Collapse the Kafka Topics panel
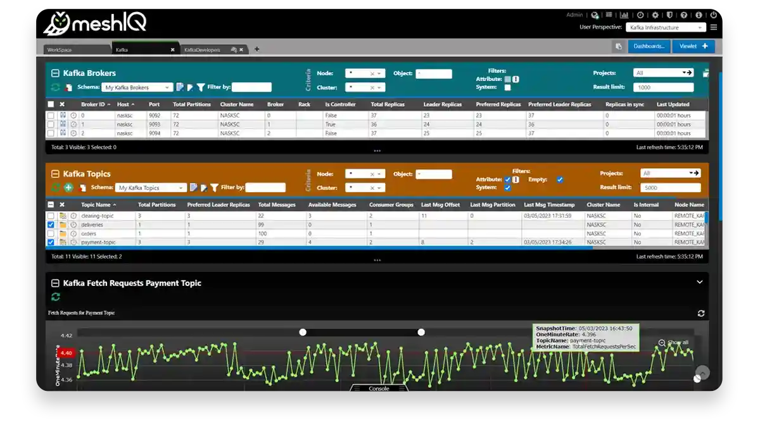 [55, 174]
